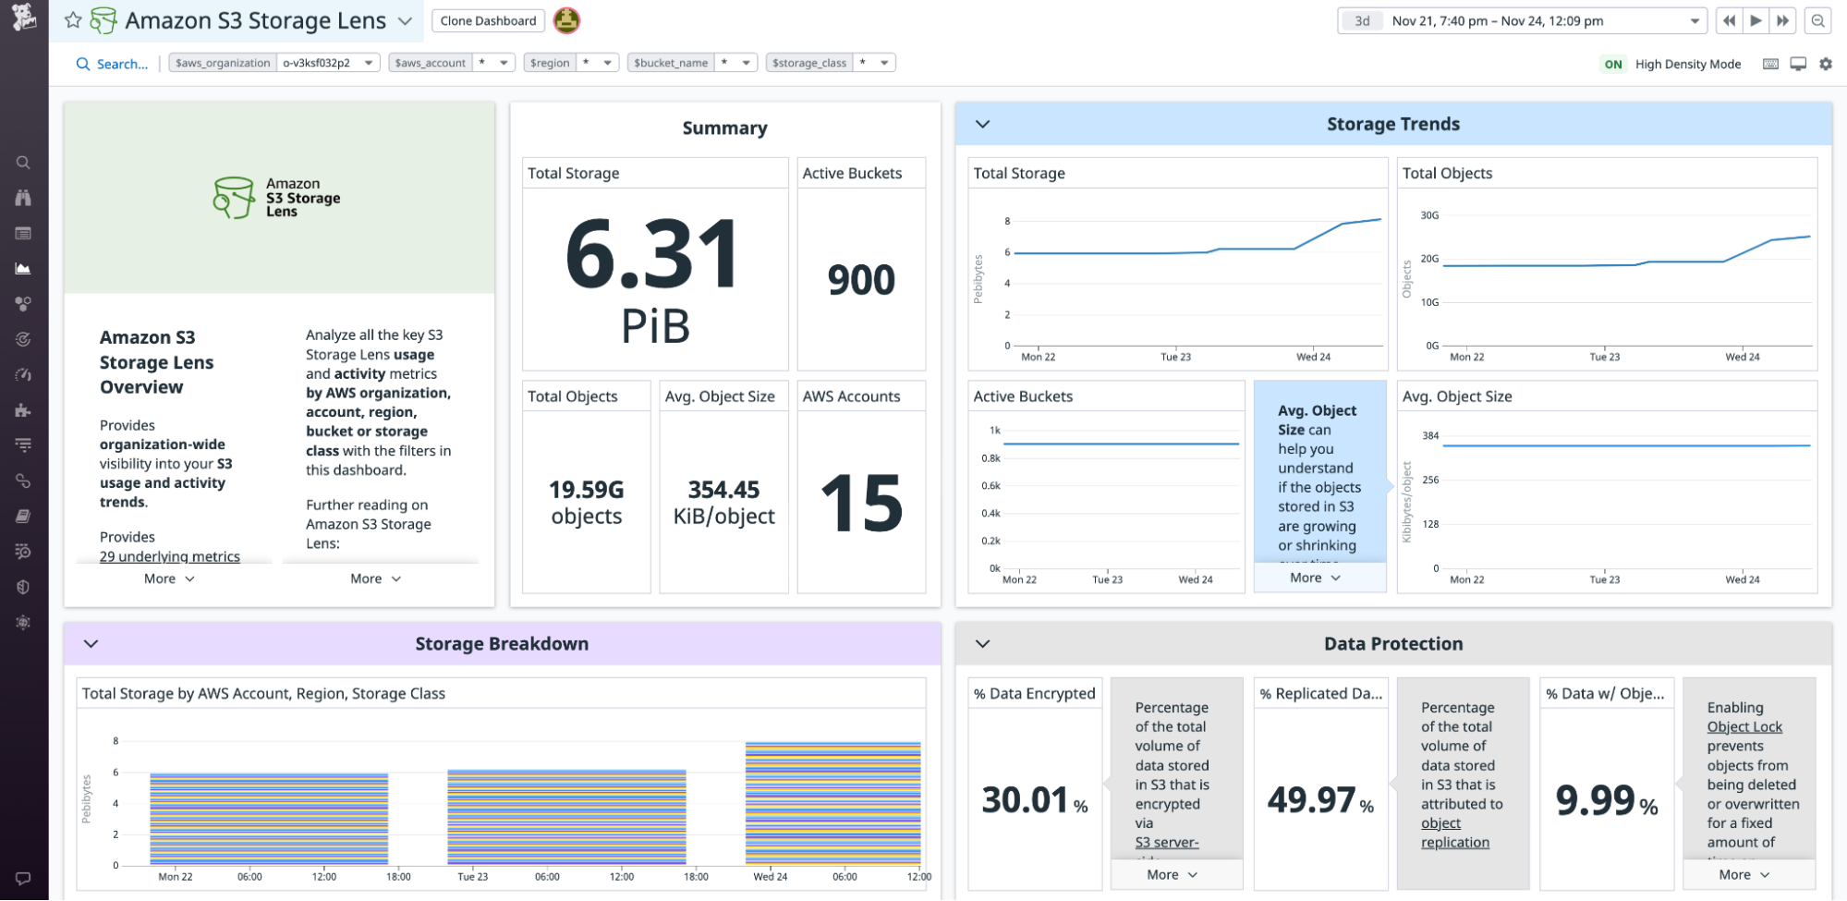Open dashboard settings with the gear icon

1826,63
